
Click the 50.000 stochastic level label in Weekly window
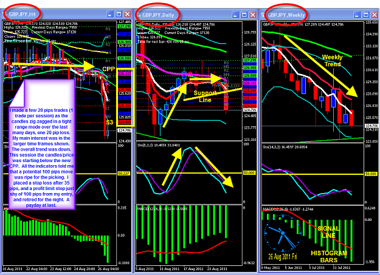coord(371,174)
